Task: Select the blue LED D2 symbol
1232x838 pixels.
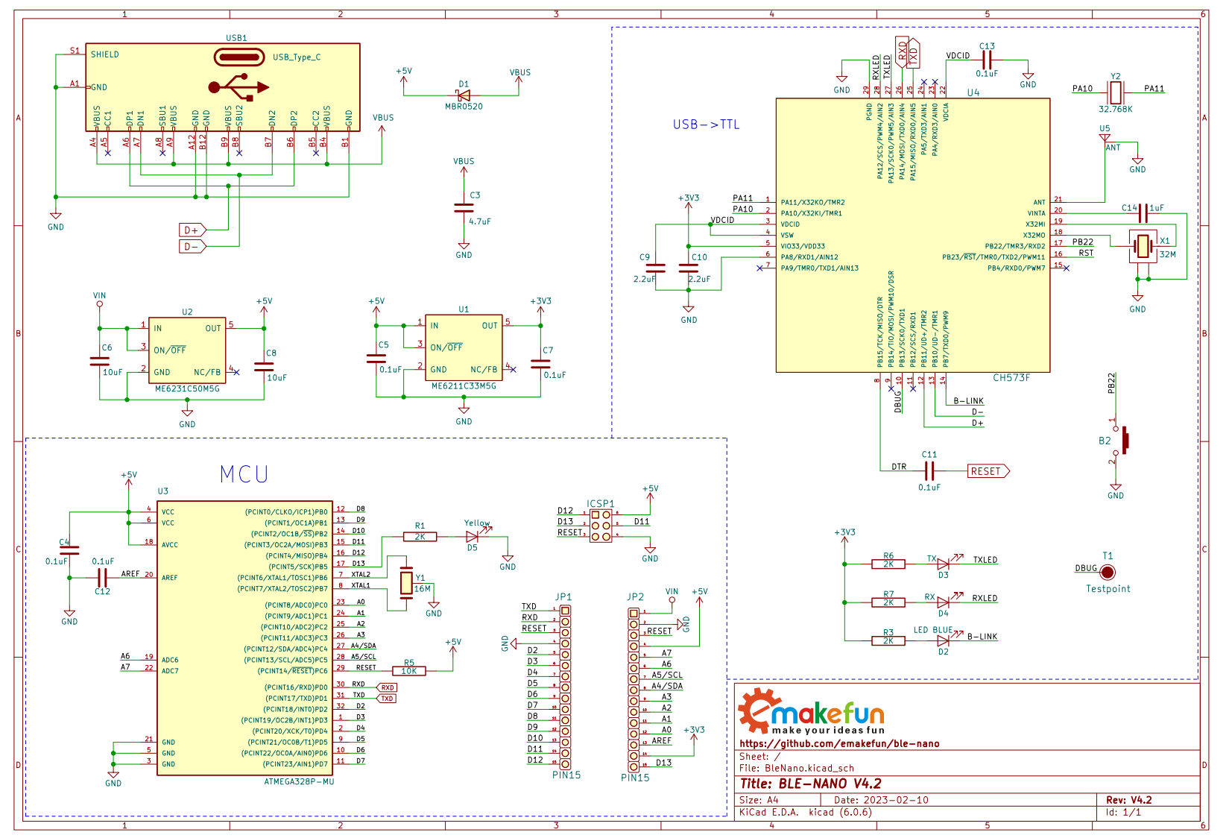Action: pyautogui.click(x=944, y=639)
